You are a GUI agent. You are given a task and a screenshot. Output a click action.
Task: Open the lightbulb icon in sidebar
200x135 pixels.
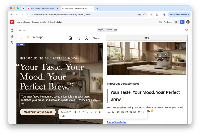point(12,42)
